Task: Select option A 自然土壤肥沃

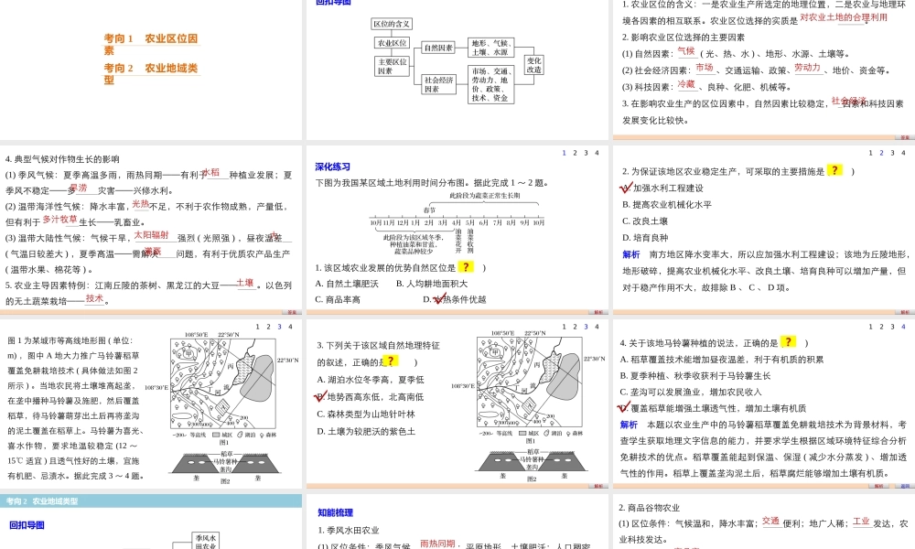Action: pyautogui.click(x=347, y=284)
